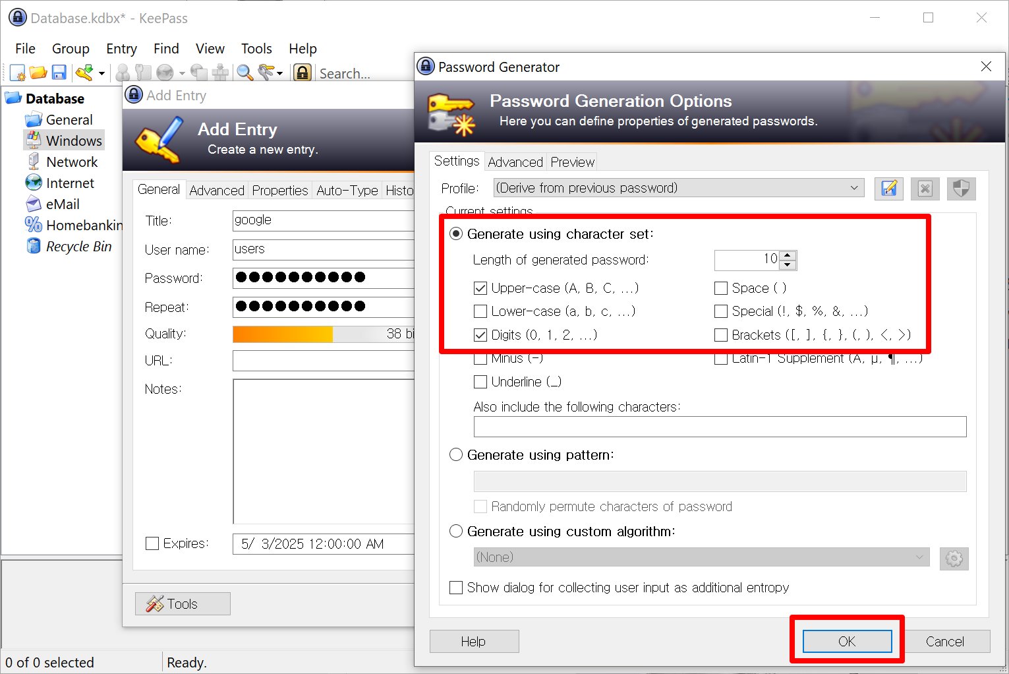Viewport: 1009px width, 674px height.
Task: Click the Save database floppy icon
Action: (x=59, y=73)
